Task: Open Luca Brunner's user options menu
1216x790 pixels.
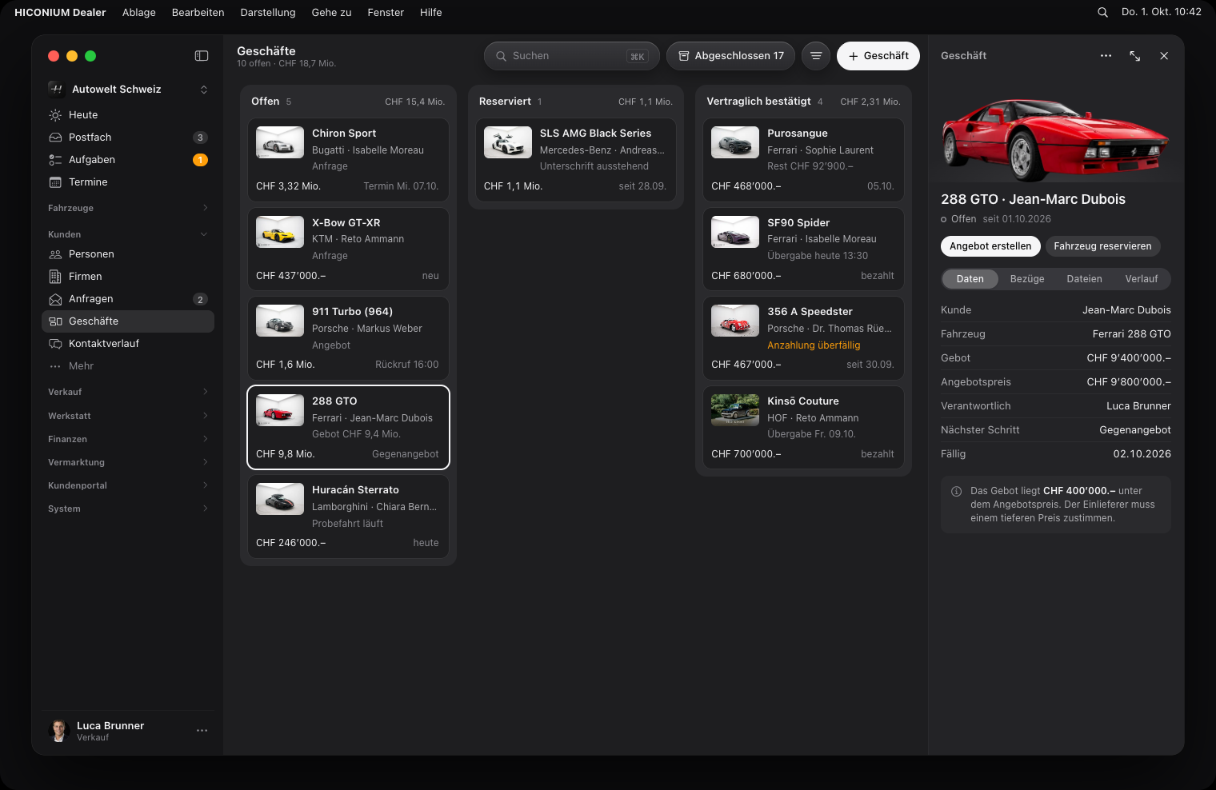Action: click(202, 731)
